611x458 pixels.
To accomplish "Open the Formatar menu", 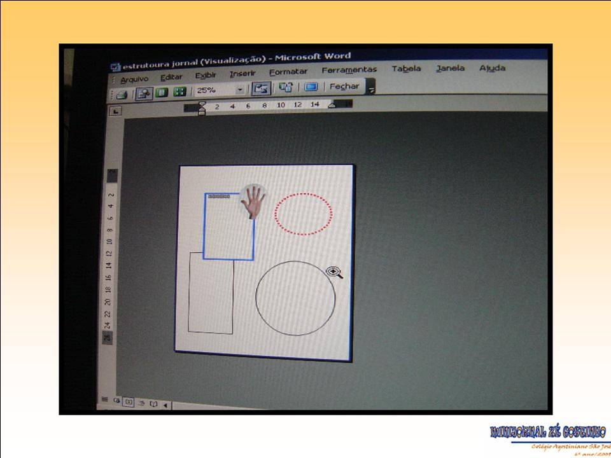I will pos(288,72).
